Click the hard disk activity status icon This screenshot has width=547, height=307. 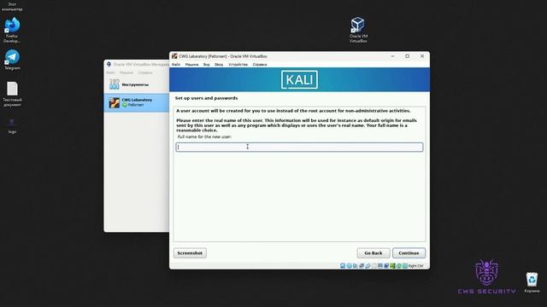(x=343, y=265)
